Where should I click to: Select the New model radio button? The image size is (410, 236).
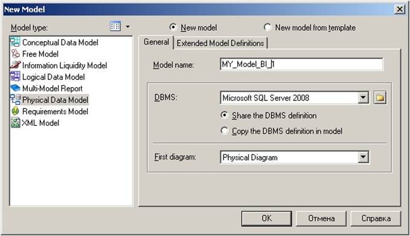173,27
